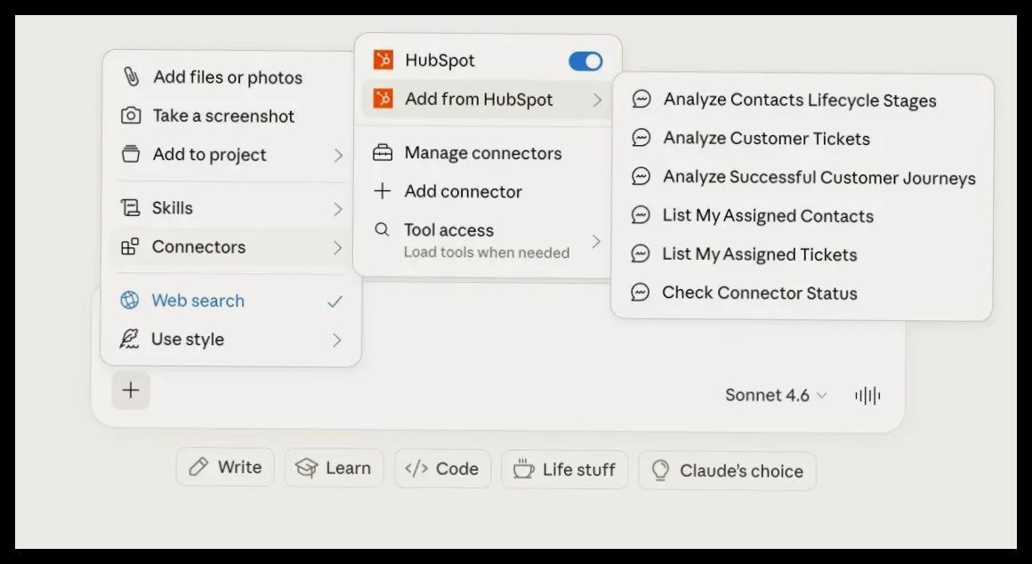Click the chat icon beside Check Connector Status
1032x564 pixels.
641,292
